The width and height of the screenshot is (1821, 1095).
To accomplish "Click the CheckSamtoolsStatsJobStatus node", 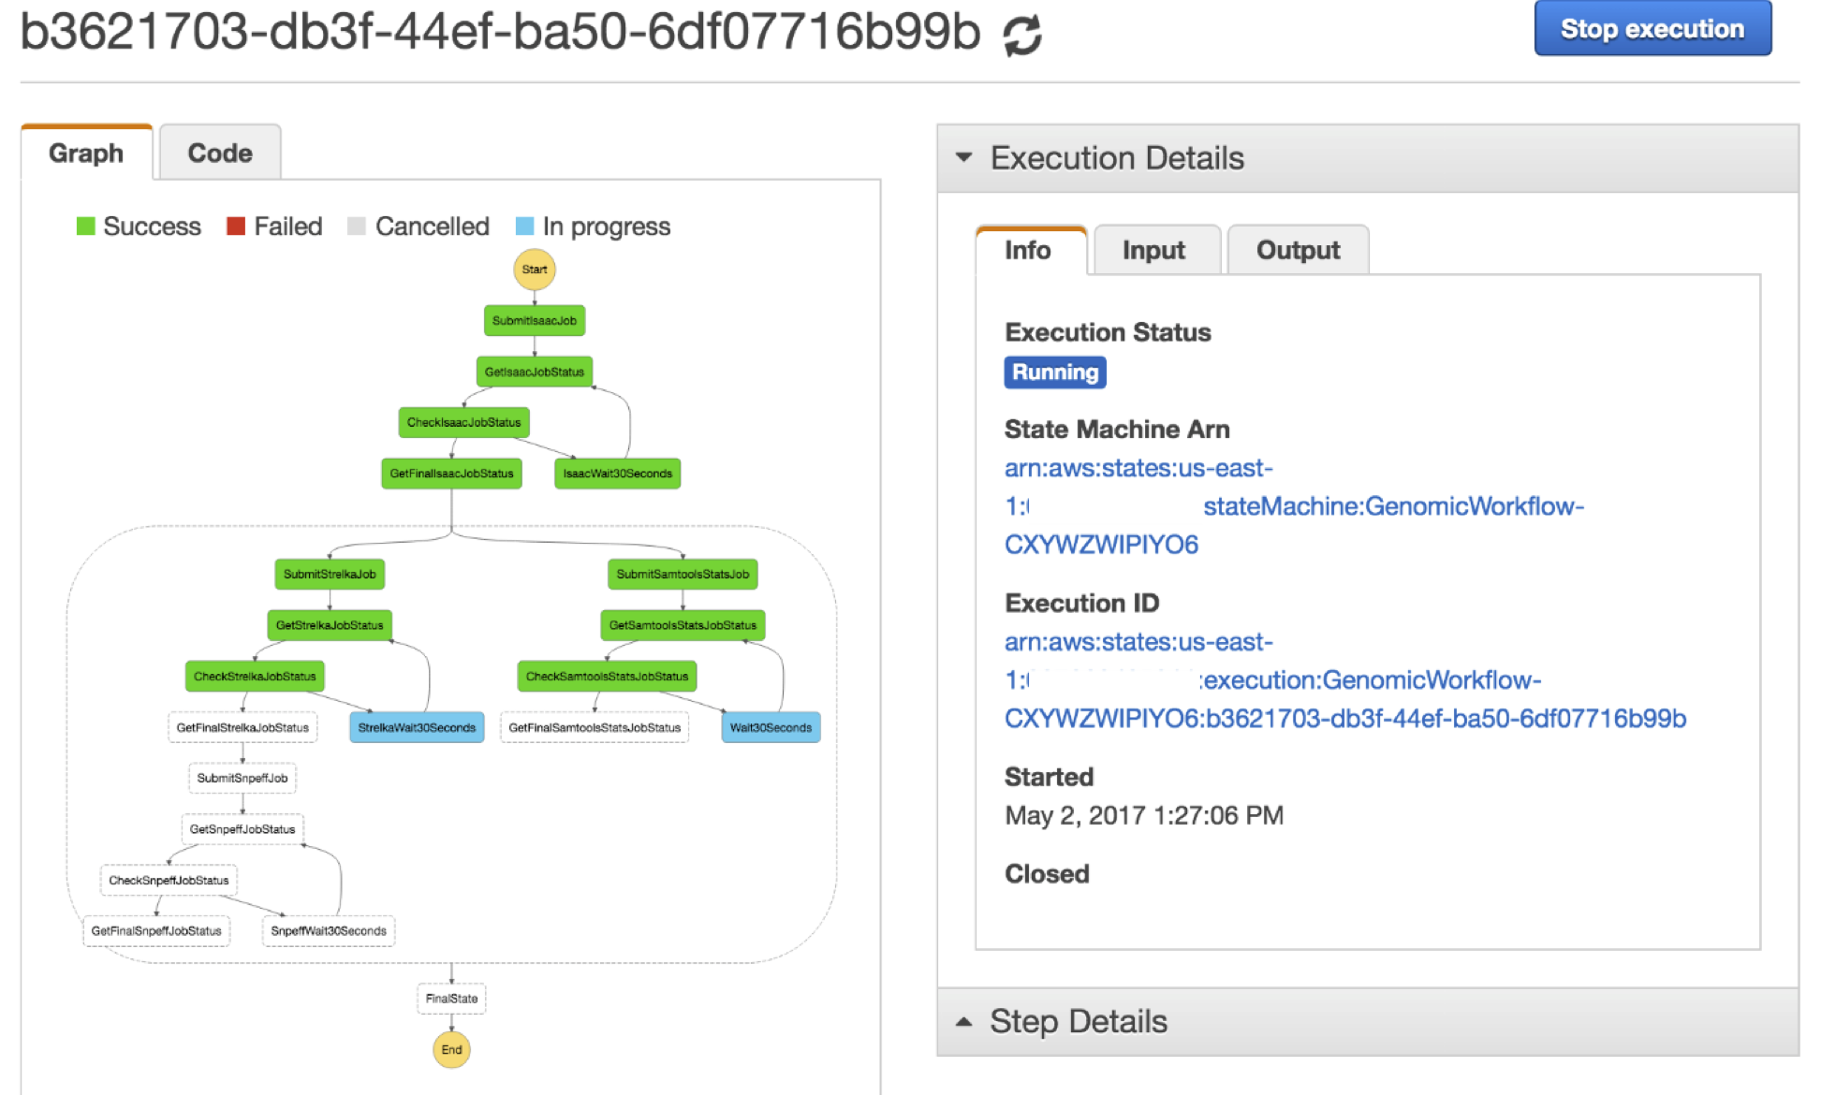I will tap(607, 676).
